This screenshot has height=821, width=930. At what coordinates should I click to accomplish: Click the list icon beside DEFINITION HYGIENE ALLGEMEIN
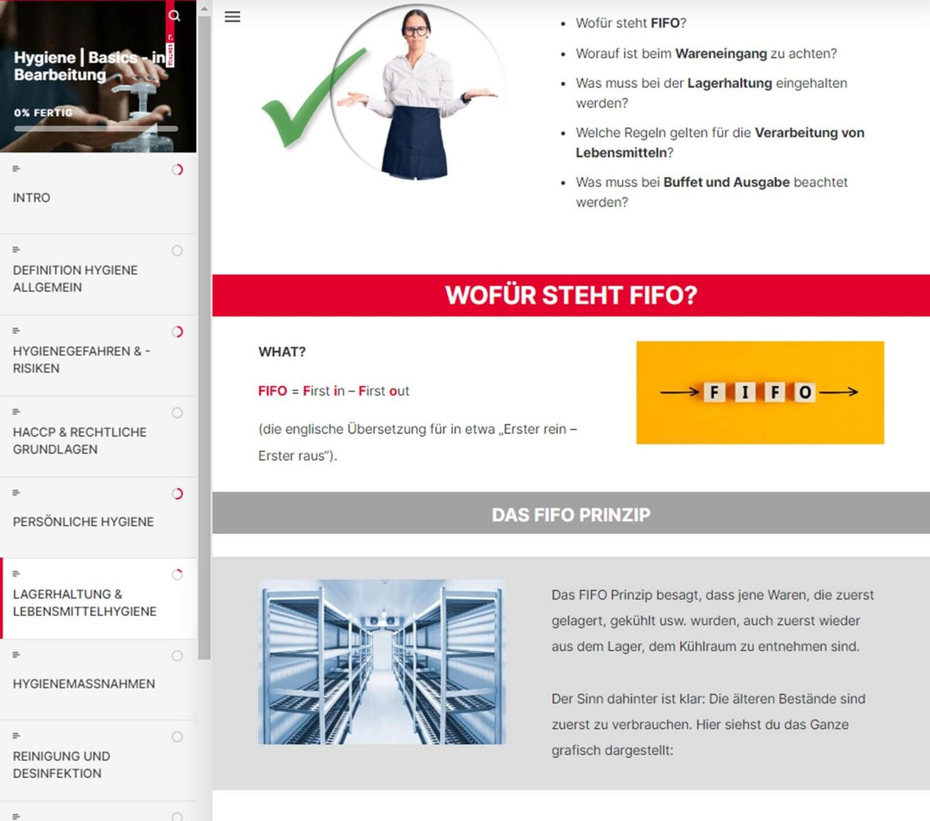[x=16, y=249]
